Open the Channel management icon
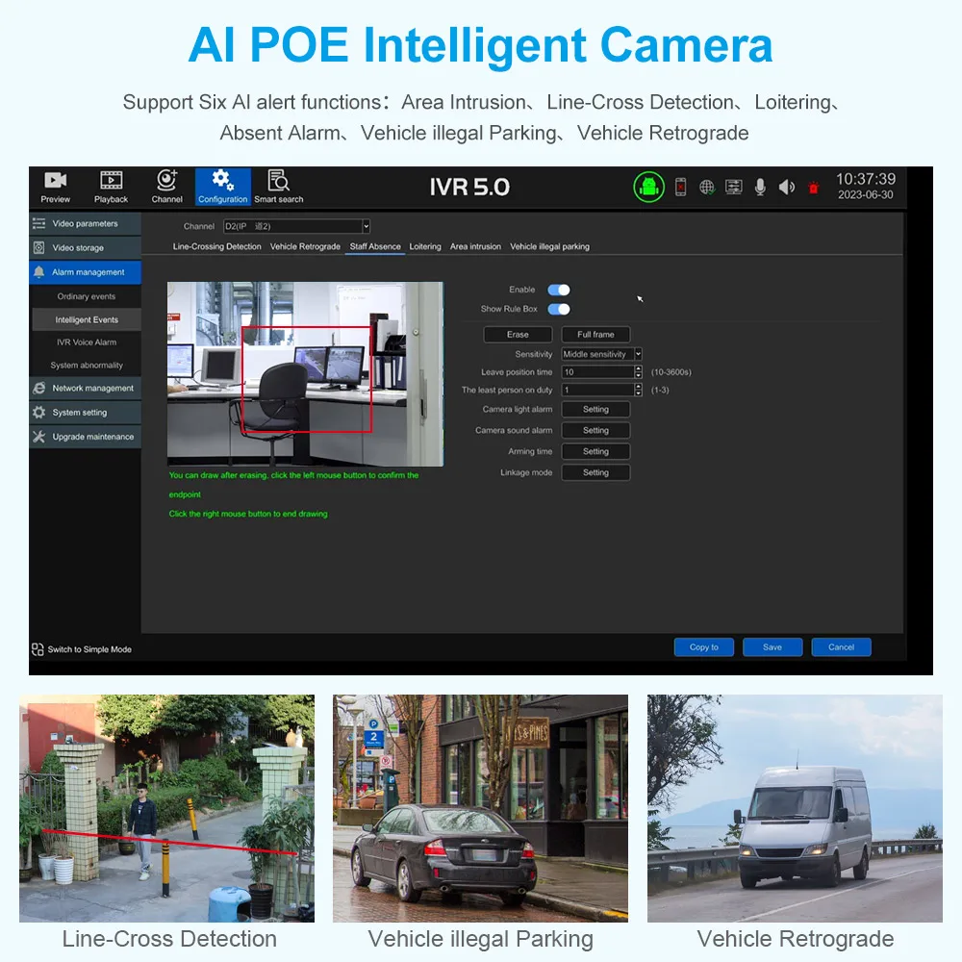 pos(166,187)
